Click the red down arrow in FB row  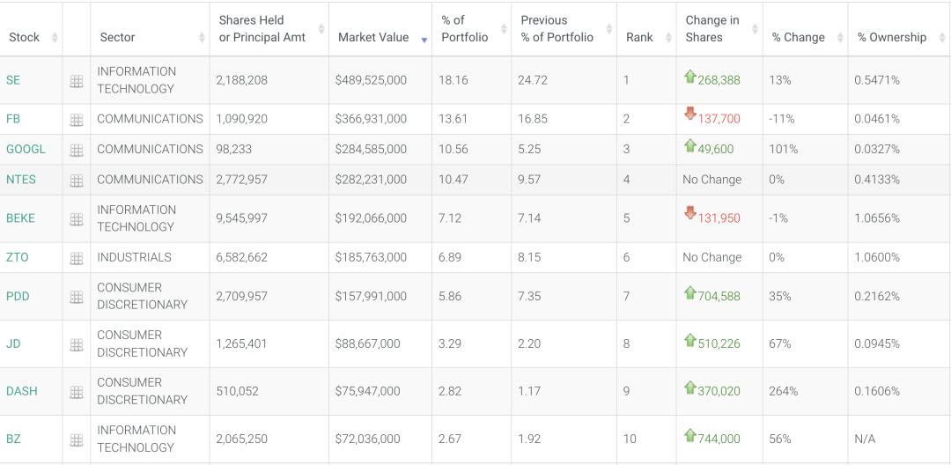690,114
